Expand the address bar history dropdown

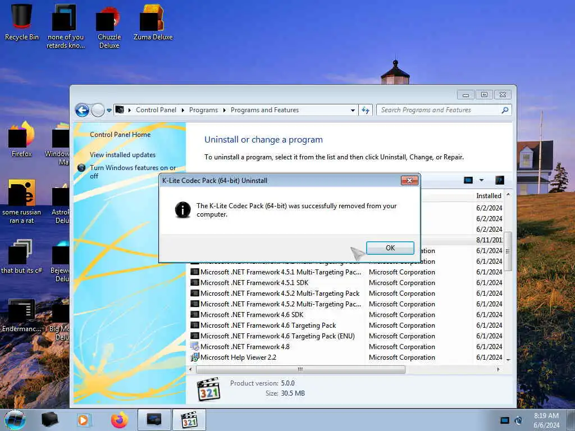[353, 111]
